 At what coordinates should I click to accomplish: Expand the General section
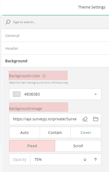coord(55,35)
